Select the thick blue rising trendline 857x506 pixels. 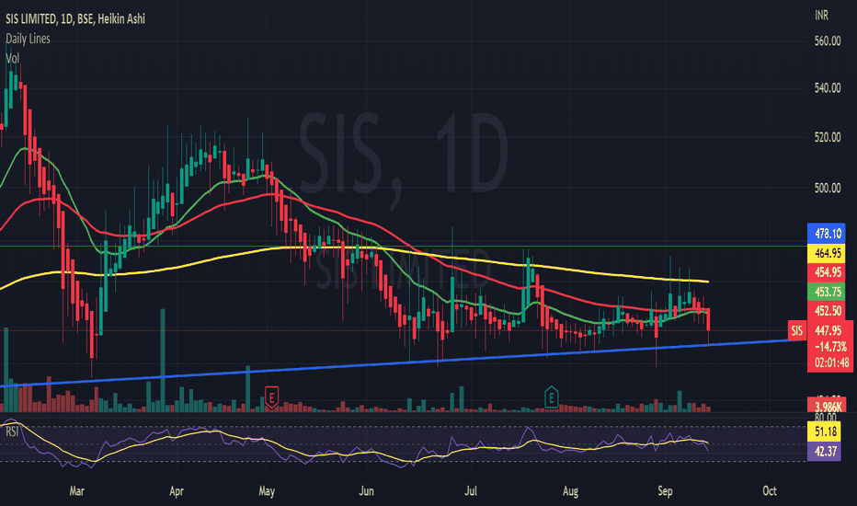coord(404,363)
